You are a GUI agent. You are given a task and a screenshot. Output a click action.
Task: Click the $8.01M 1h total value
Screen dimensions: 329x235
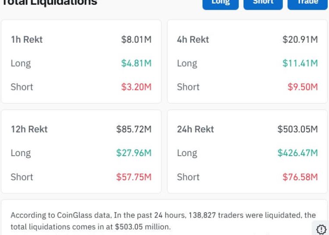[x=136, y=39]
